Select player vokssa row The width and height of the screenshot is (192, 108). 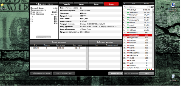click(x=137, y=45)
